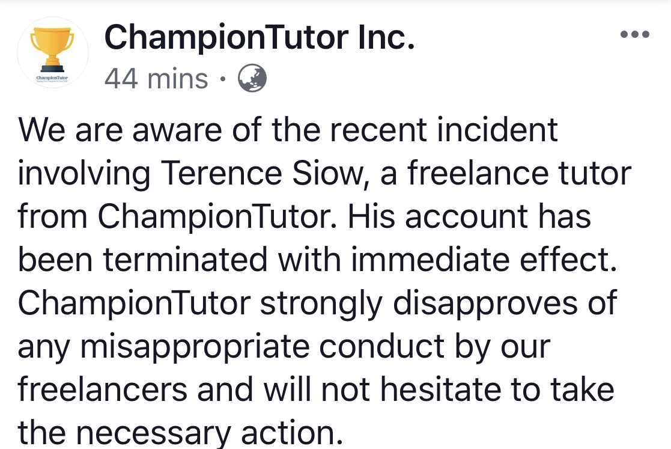The image size is (671, 449).
Task: Open the 44 mins timestamp link
Action: 156,79
